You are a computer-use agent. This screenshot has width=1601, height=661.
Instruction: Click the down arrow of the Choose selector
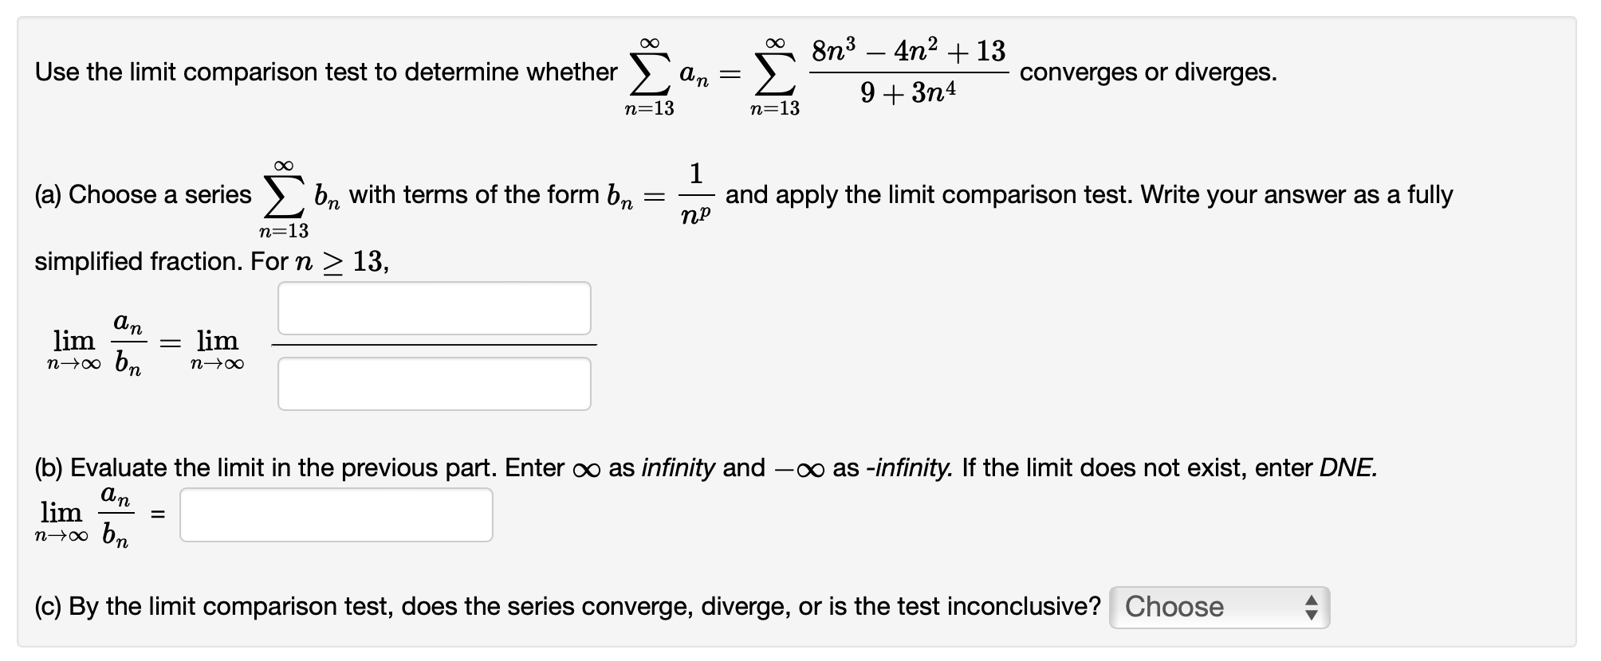[x=1310, y=613]
